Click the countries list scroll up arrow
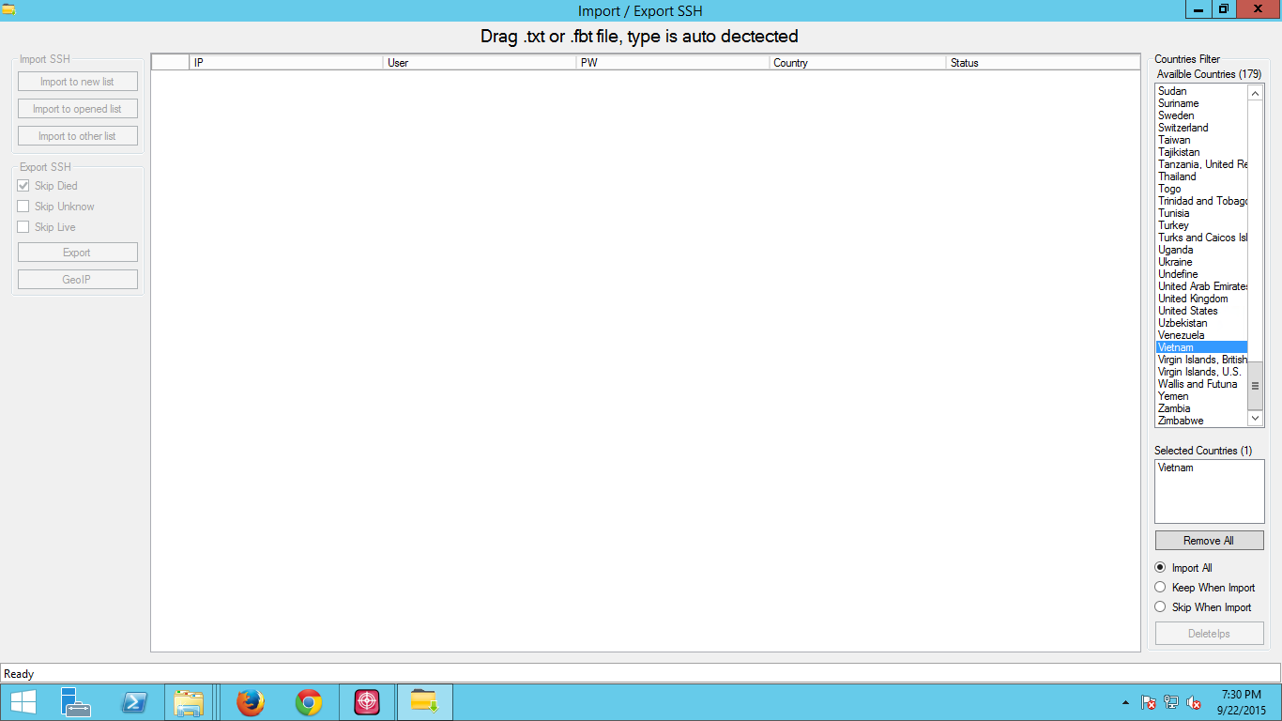The image size is (1282, 721). [1256, 93]
